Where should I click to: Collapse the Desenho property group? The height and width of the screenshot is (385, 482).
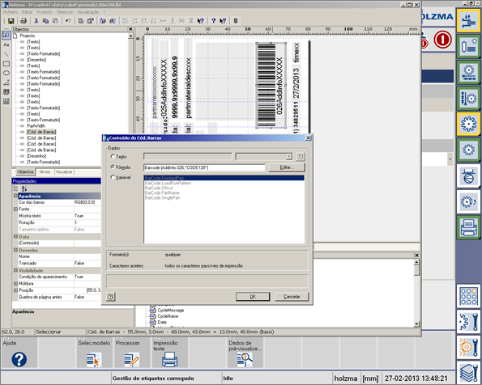[x=15, y=250]
